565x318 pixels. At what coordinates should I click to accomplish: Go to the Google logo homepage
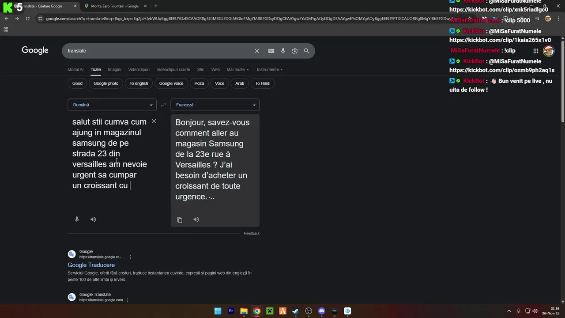35,50
